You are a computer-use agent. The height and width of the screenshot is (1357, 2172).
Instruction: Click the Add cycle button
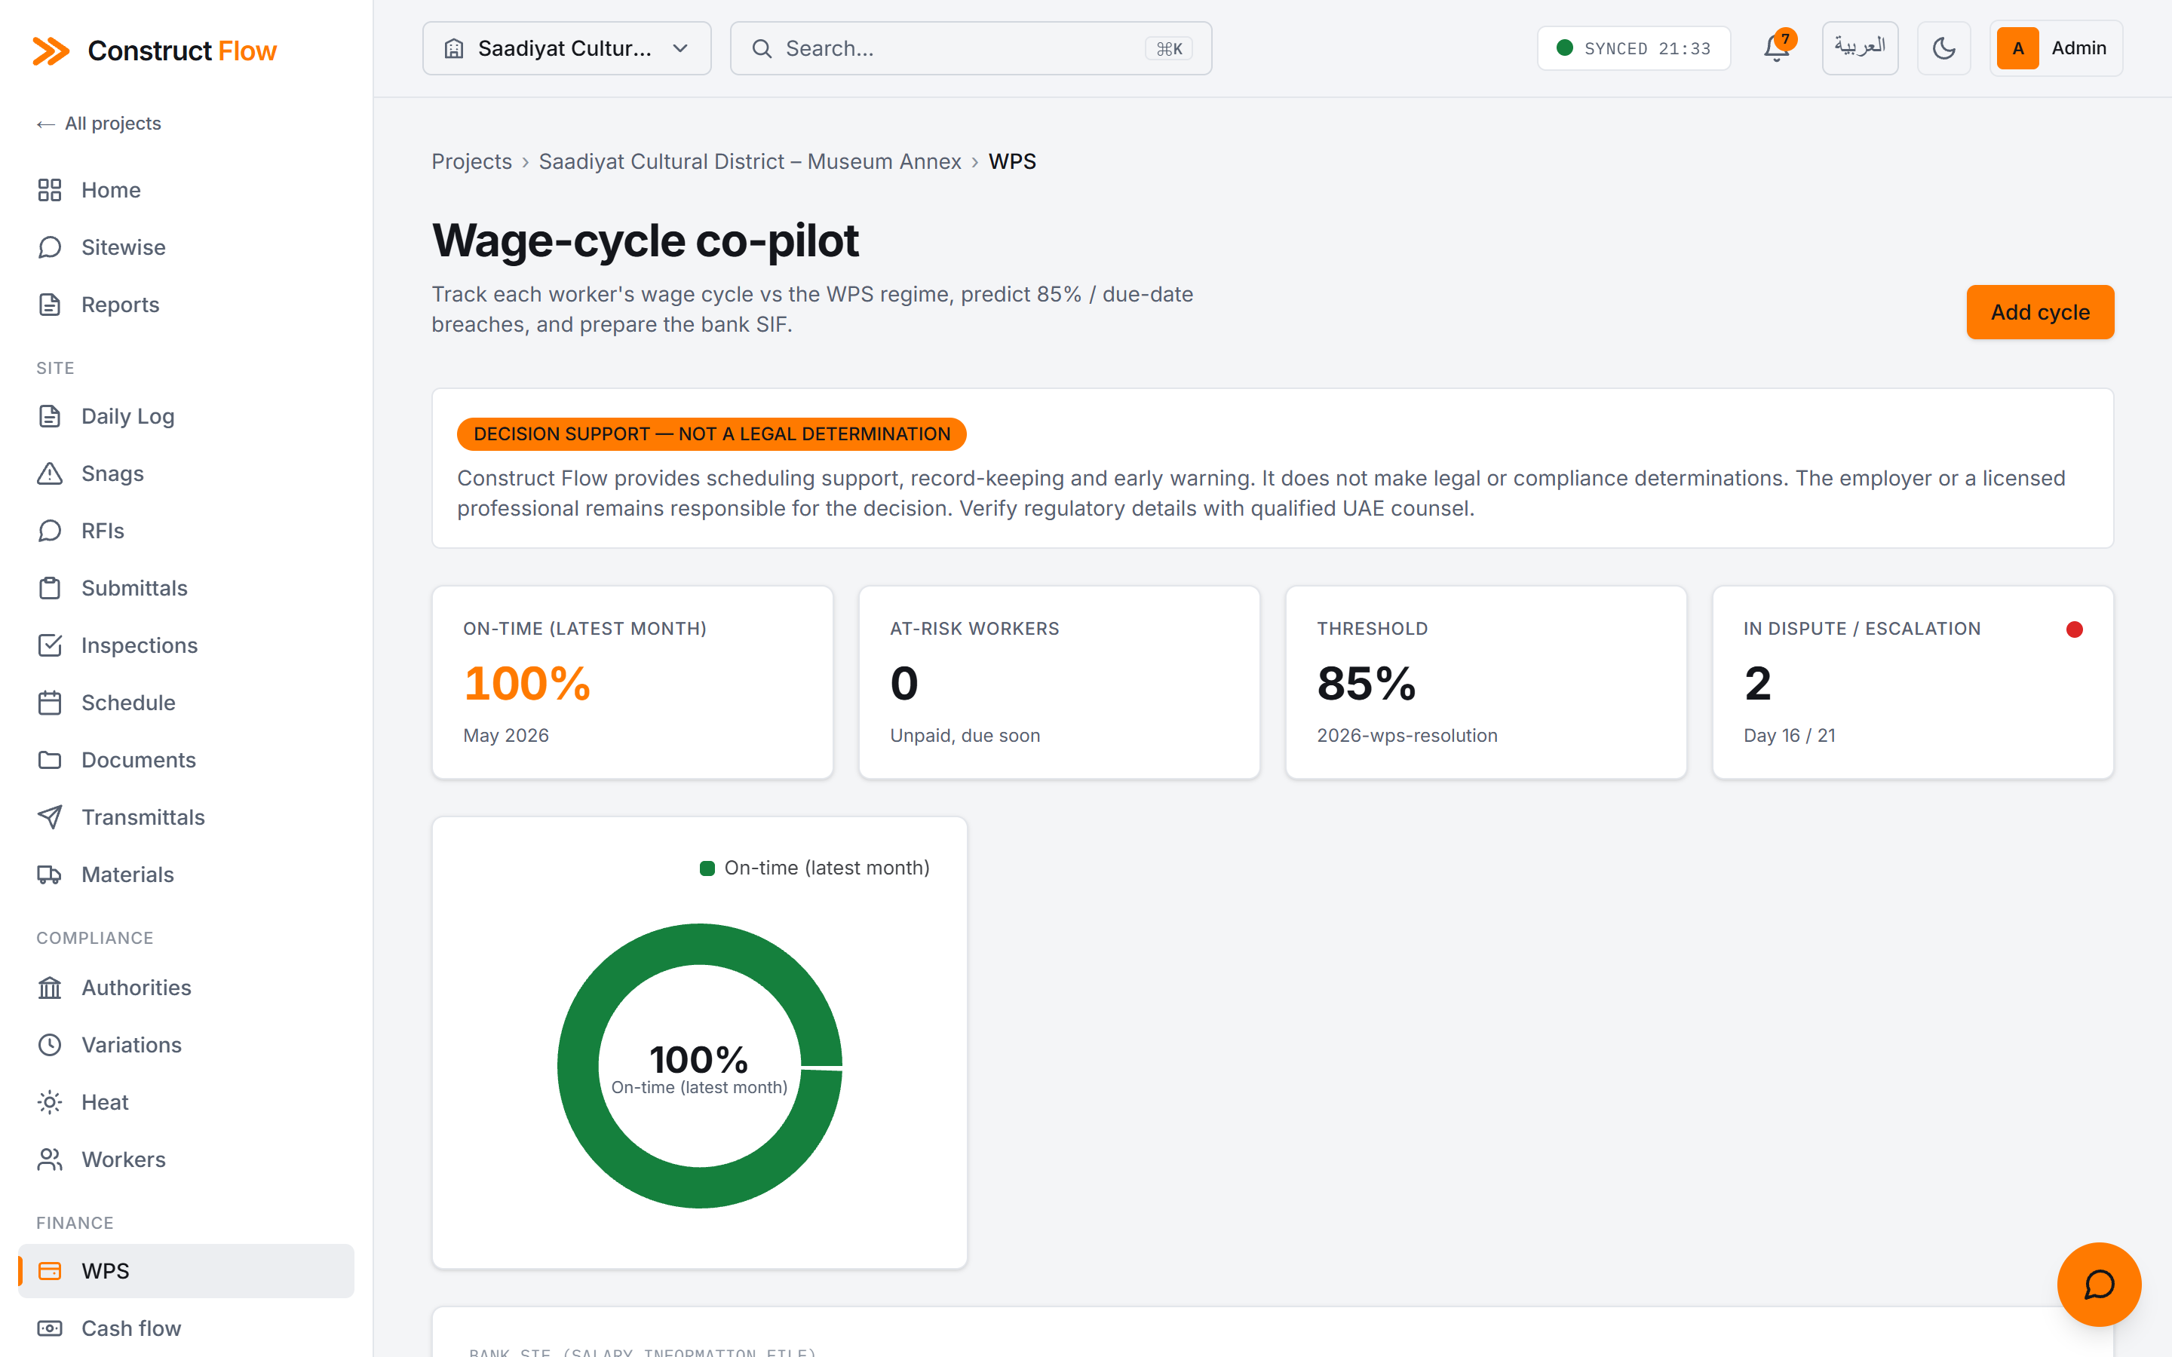pyautogui.click(x=2039, y=312)
